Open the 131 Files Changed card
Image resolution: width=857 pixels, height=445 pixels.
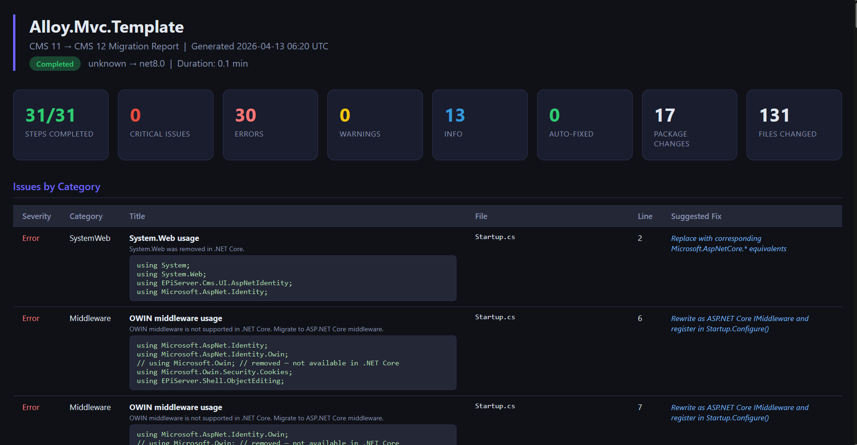pos(794,124)
